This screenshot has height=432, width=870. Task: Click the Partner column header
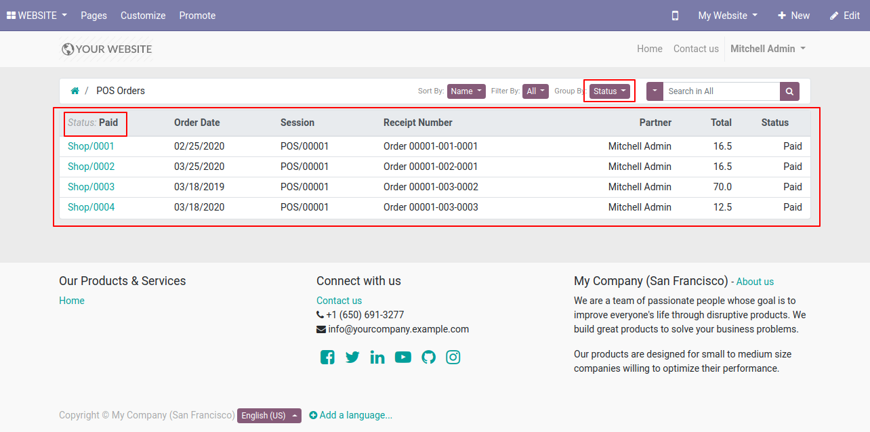[x=655, y=123]
